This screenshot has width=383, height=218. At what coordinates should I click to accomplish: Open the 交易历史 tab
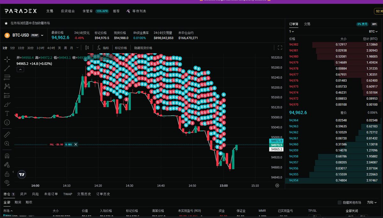84,194
